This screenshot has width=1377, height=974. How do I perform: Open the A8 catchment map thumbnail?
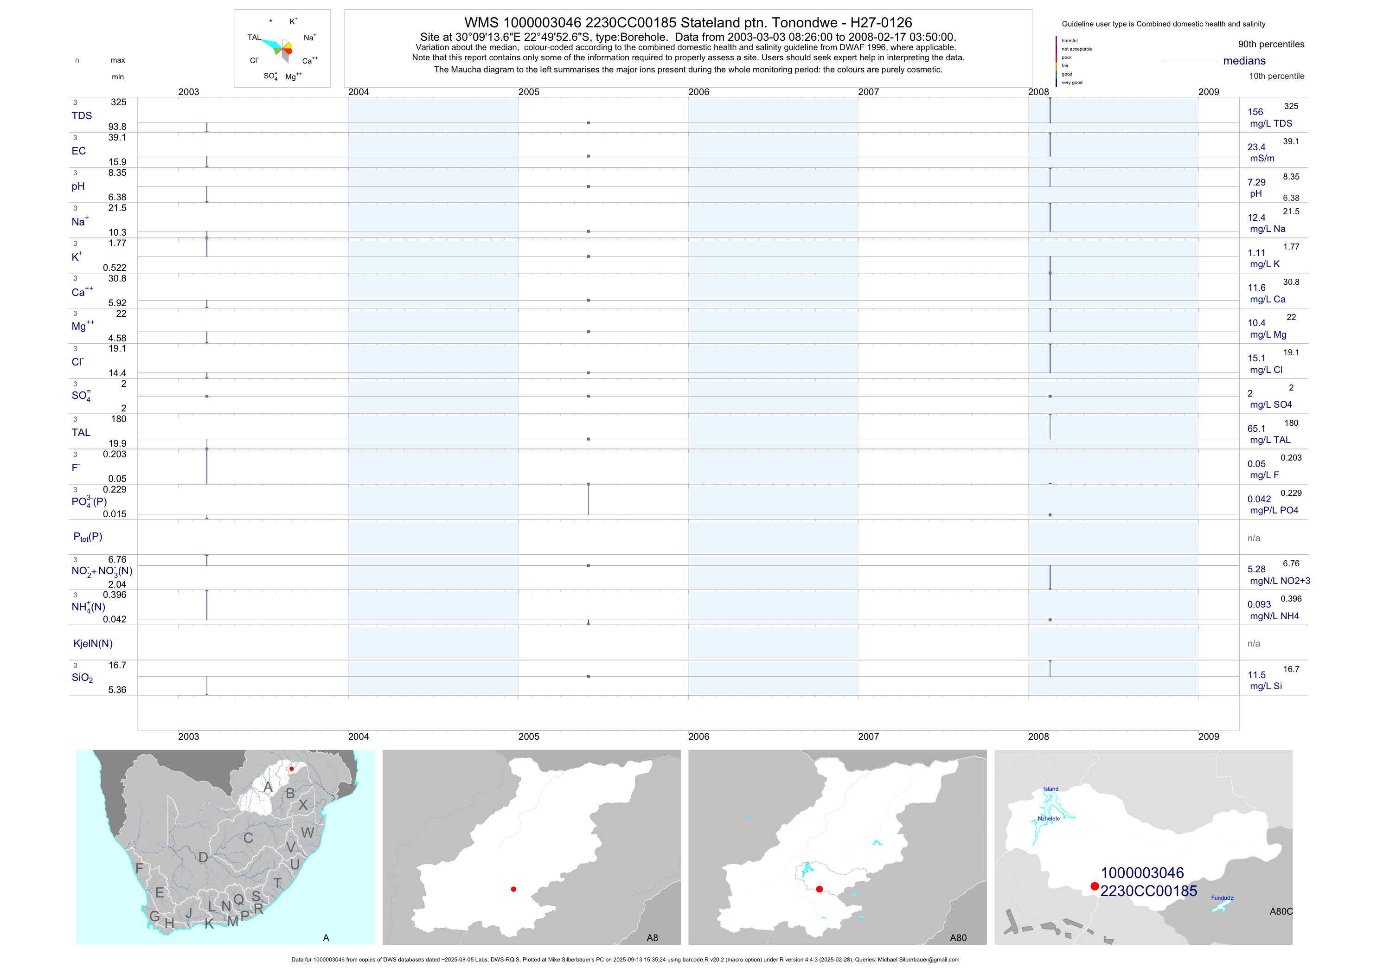pyautogui.click(x=532, y=847)
